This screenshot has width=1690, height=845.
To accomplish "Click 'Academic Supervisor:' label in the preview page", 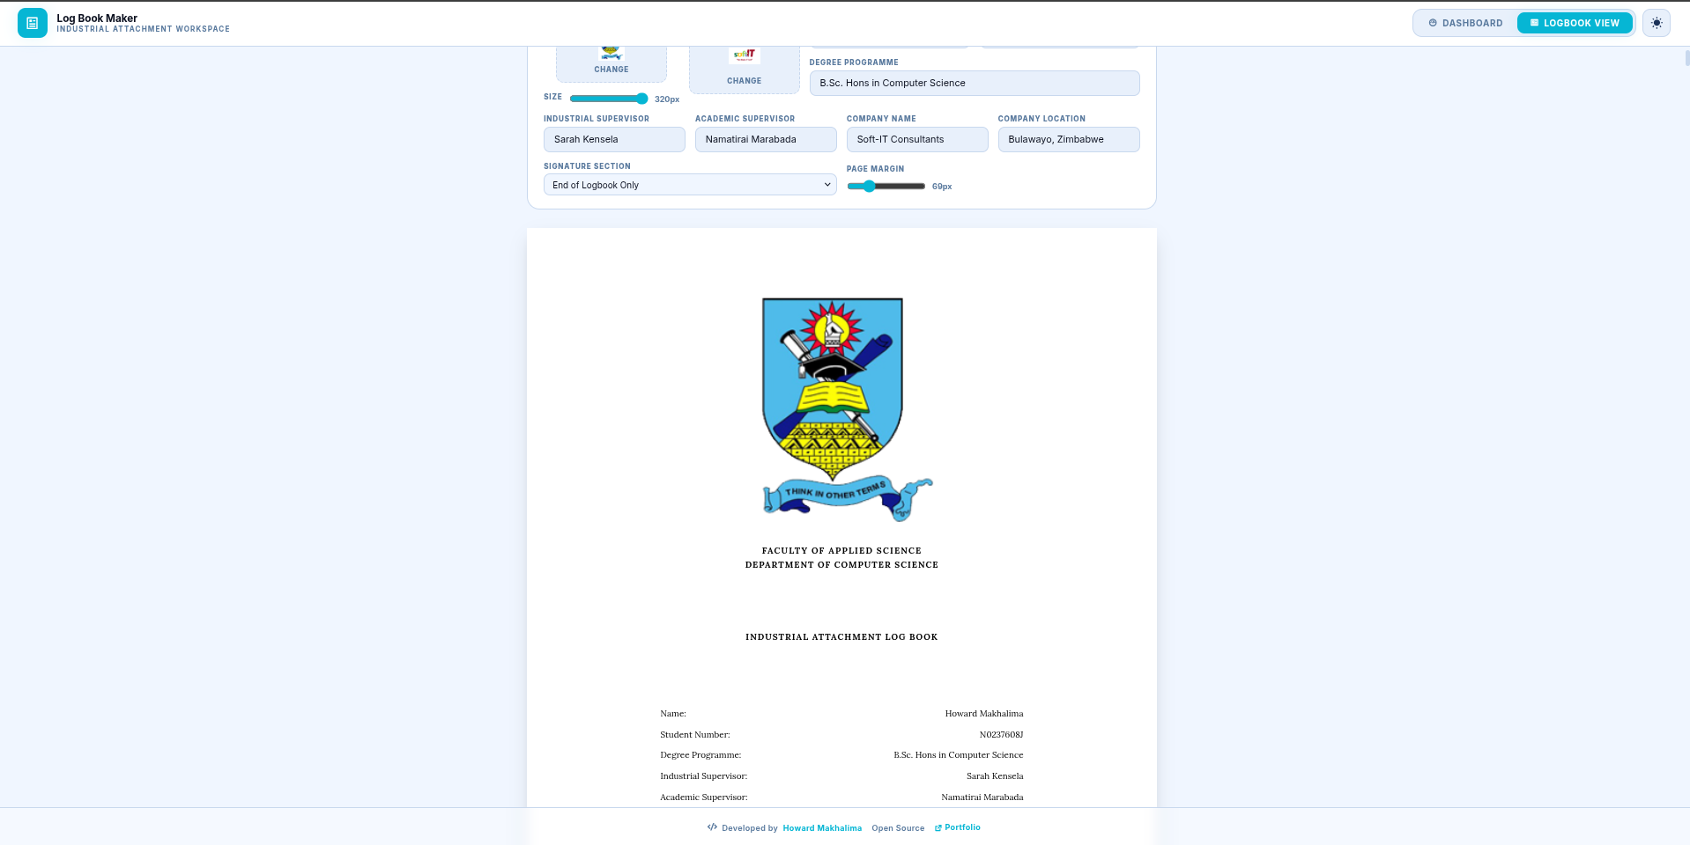I will click(x=703, y=797).
